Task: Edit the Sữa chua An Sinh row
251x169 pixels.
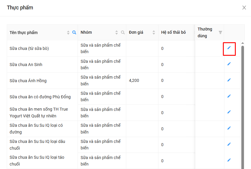Action: click(229, 64)
